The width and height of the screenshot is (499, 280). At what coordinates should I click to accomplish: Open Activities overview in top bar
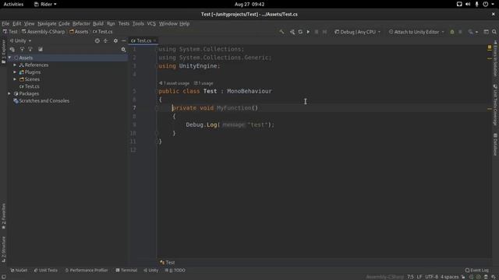click(13, 4)
